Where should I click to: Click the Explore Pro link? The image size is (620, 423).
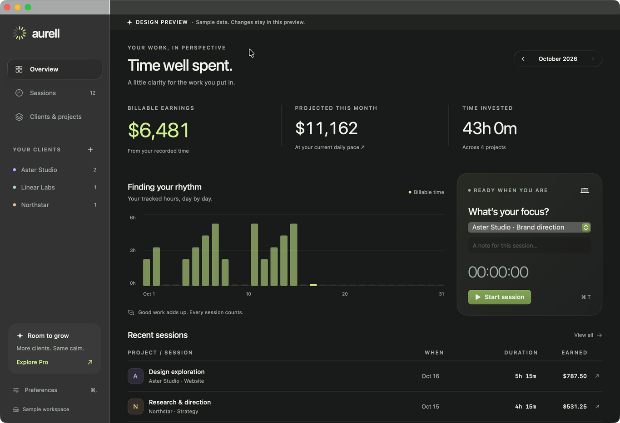coord(32,362)
